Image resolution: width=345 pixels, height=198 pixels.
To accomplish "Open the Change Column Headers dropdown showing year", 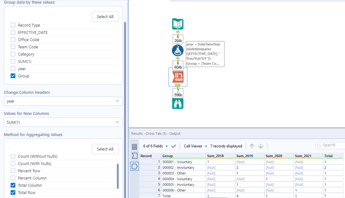I will [x=63, y=101].
